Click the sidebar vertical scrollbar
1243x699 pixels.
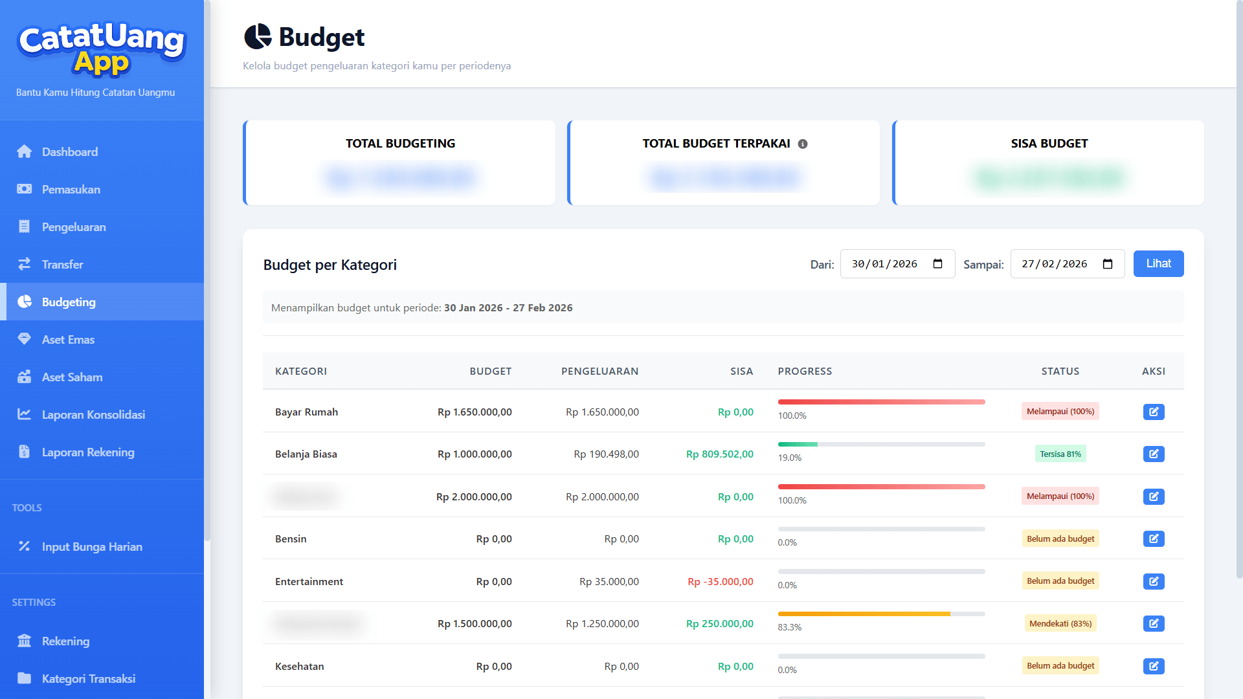[x=207, y=272]
